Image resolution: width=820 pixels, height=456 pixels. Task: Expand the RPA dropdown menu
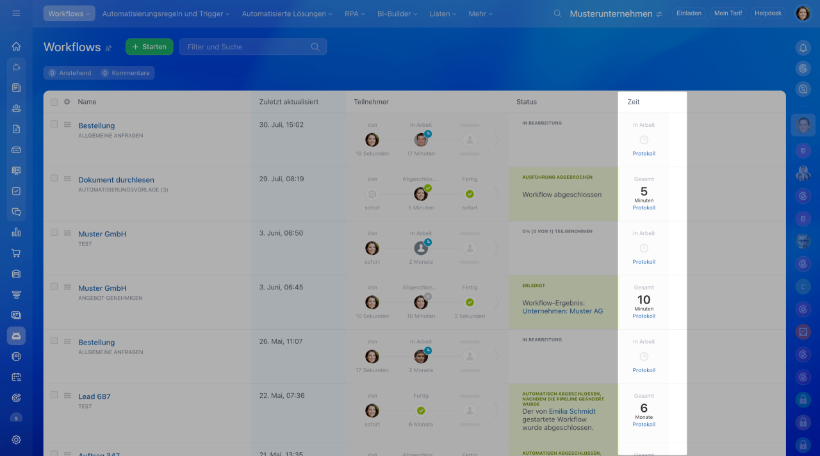[355, 13]
